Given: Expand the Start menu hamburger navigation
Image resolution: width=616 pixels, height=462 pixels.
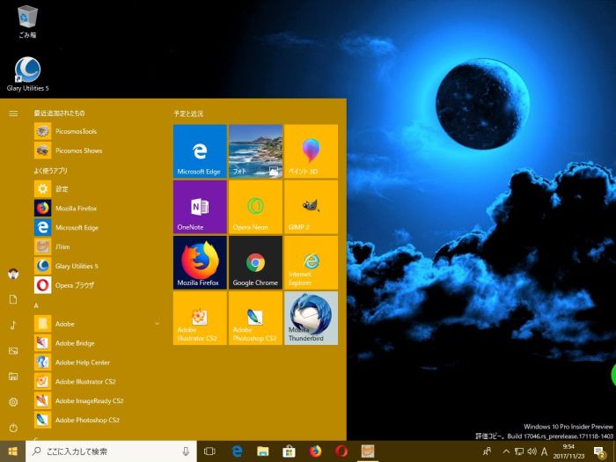Looking at the screenshot, I should pyautogui.click(x=13, y=114).
